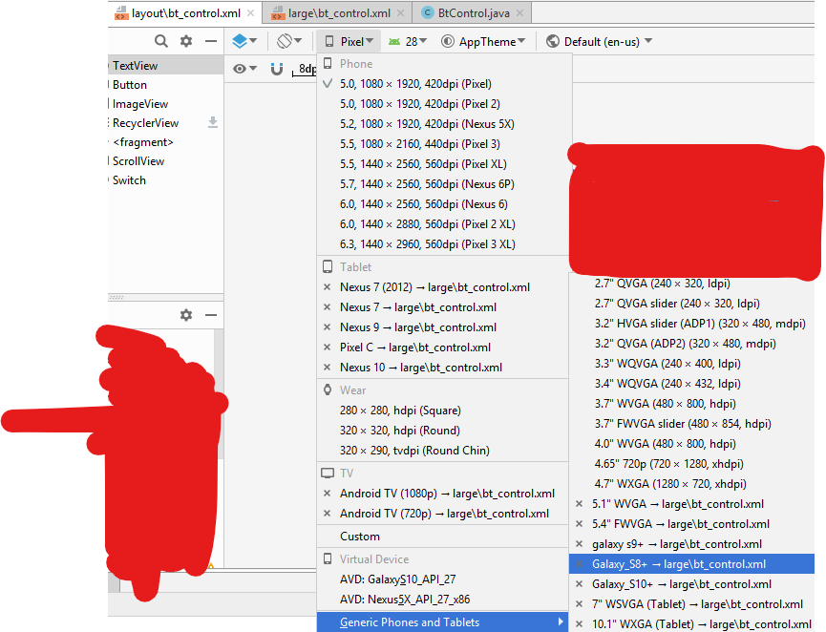Pick 320 × 290 tvdpi (Round Chin) device
Image resolution: width=826 pixels, height=632 pixels.
coord(443,451)
